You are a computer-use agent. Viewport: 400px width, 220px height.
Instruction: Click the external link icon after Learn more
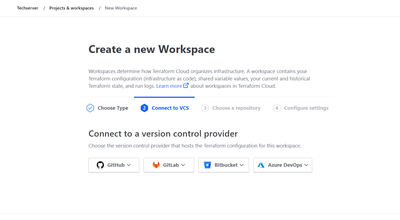186,86
